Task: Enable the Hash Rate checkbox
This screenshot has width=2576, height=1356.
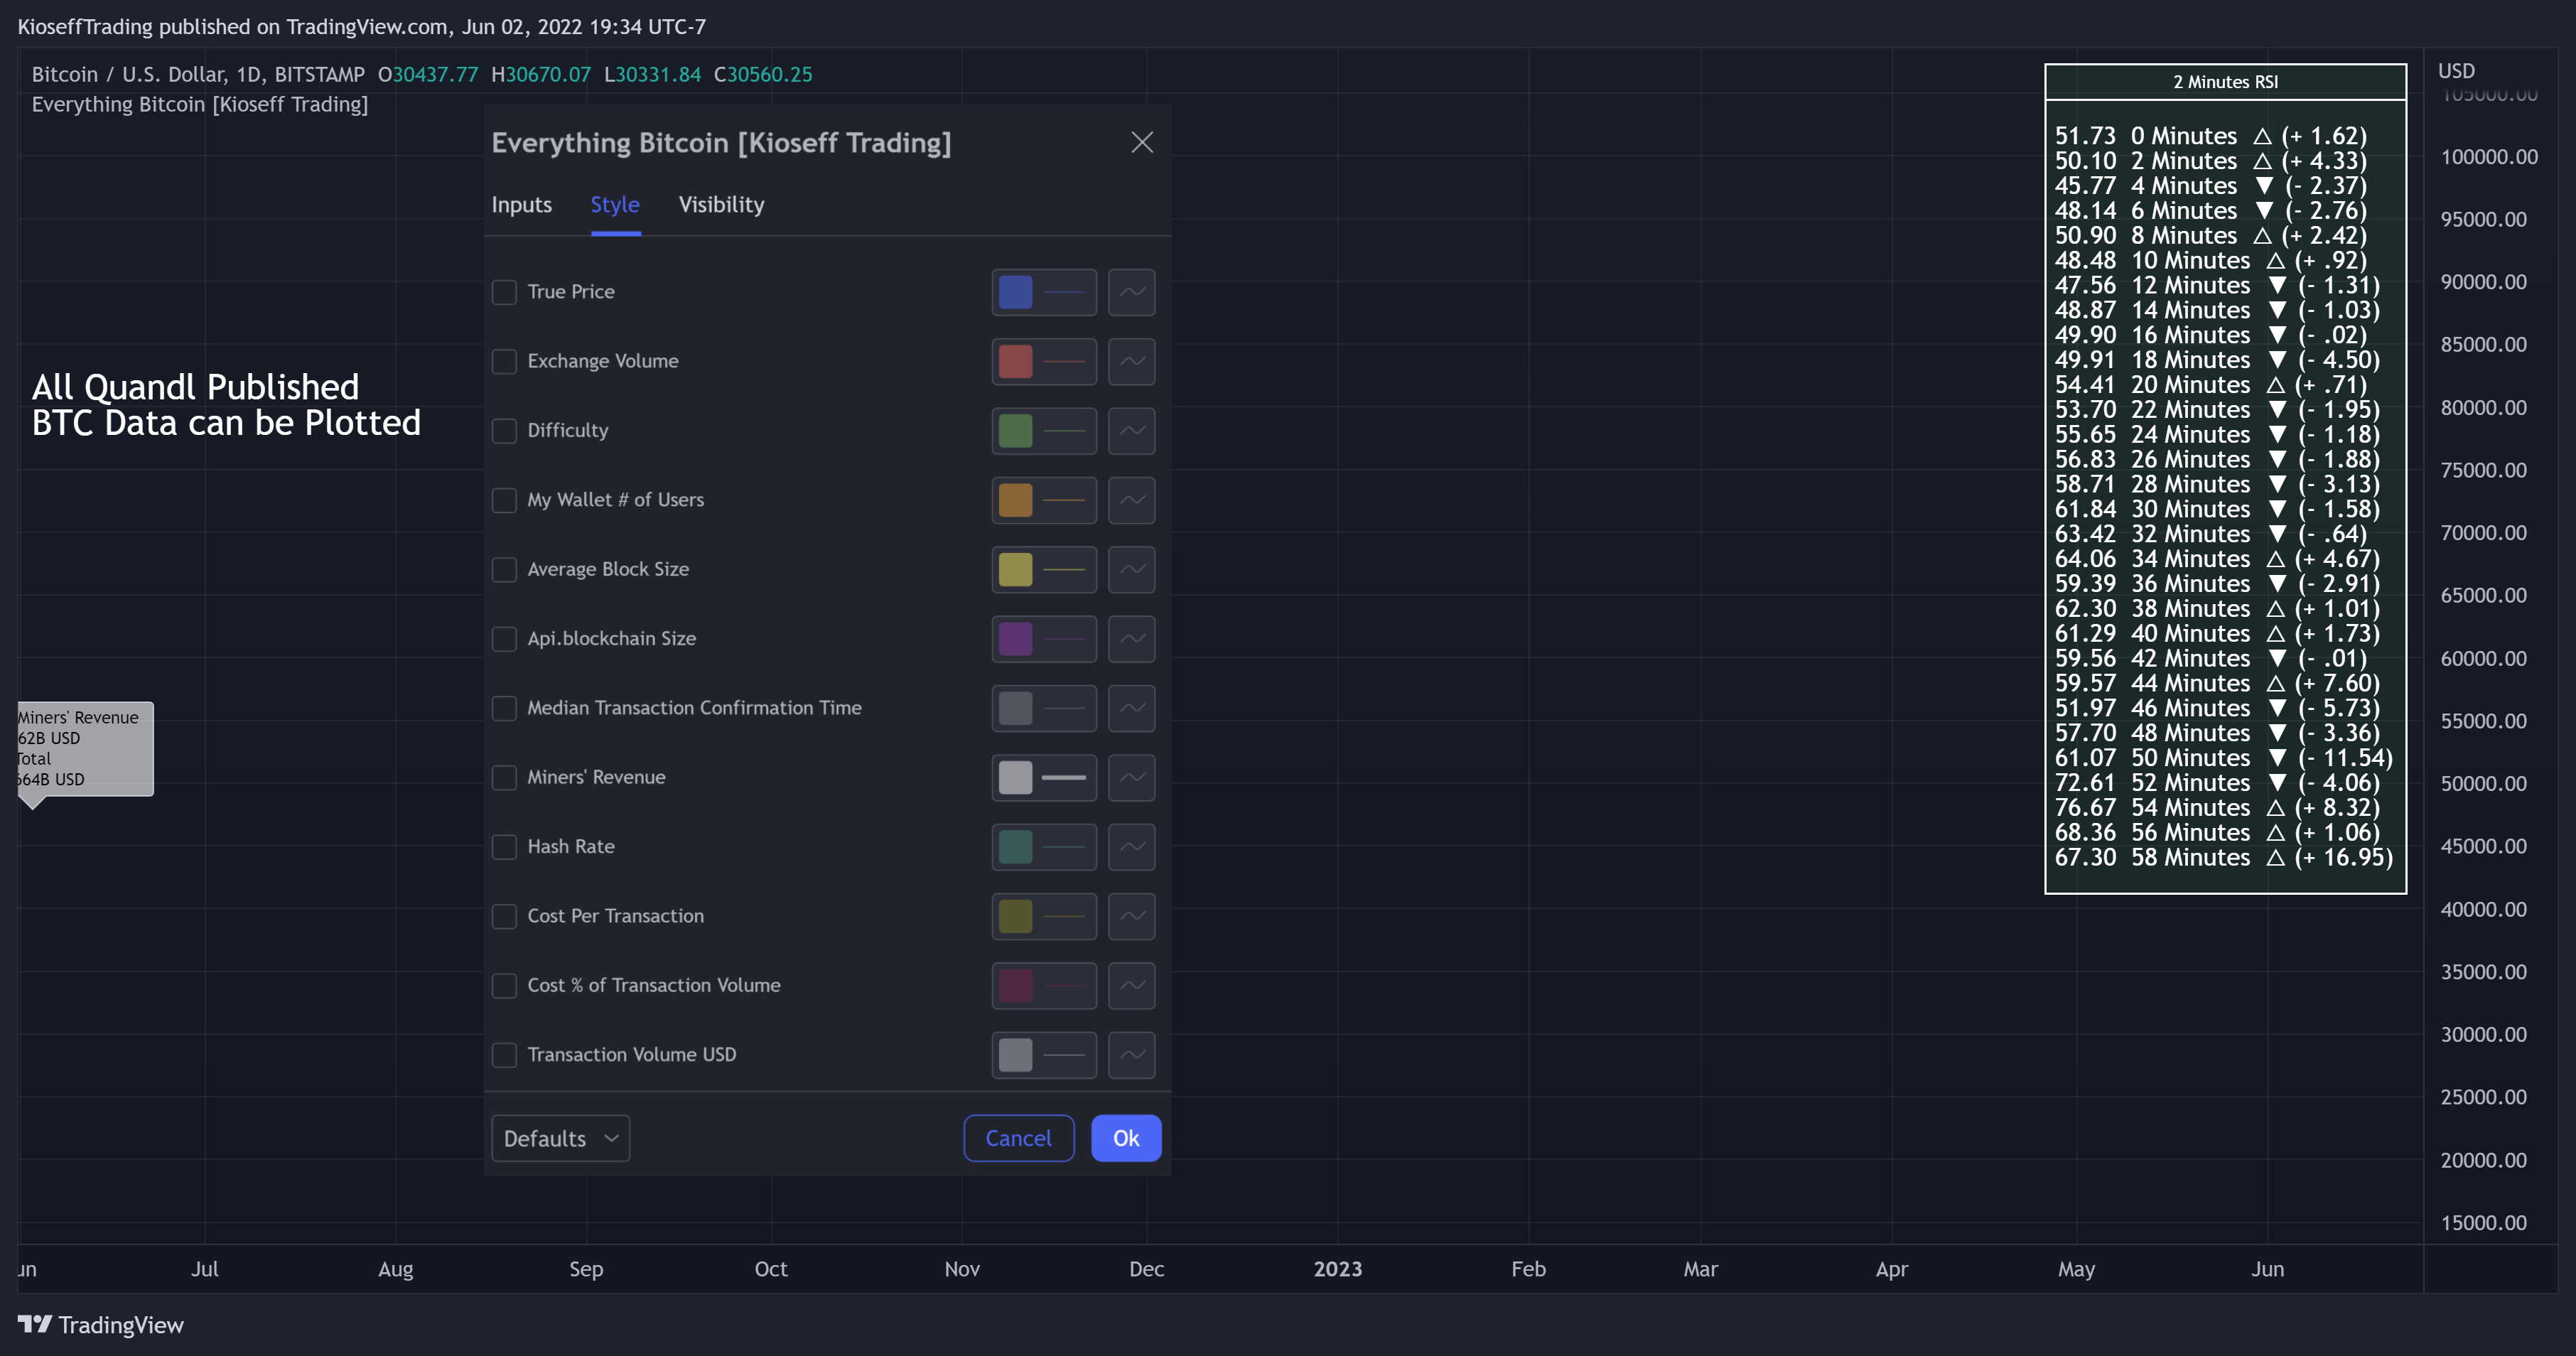Action: pos(504,847)
